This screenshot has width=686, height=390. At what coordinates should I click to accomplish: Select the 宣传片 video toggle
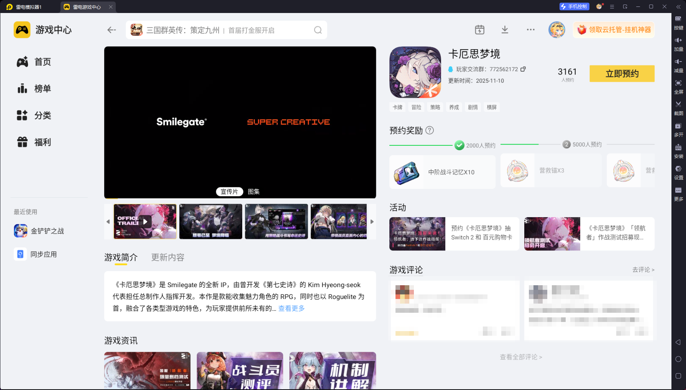[229, 192]
